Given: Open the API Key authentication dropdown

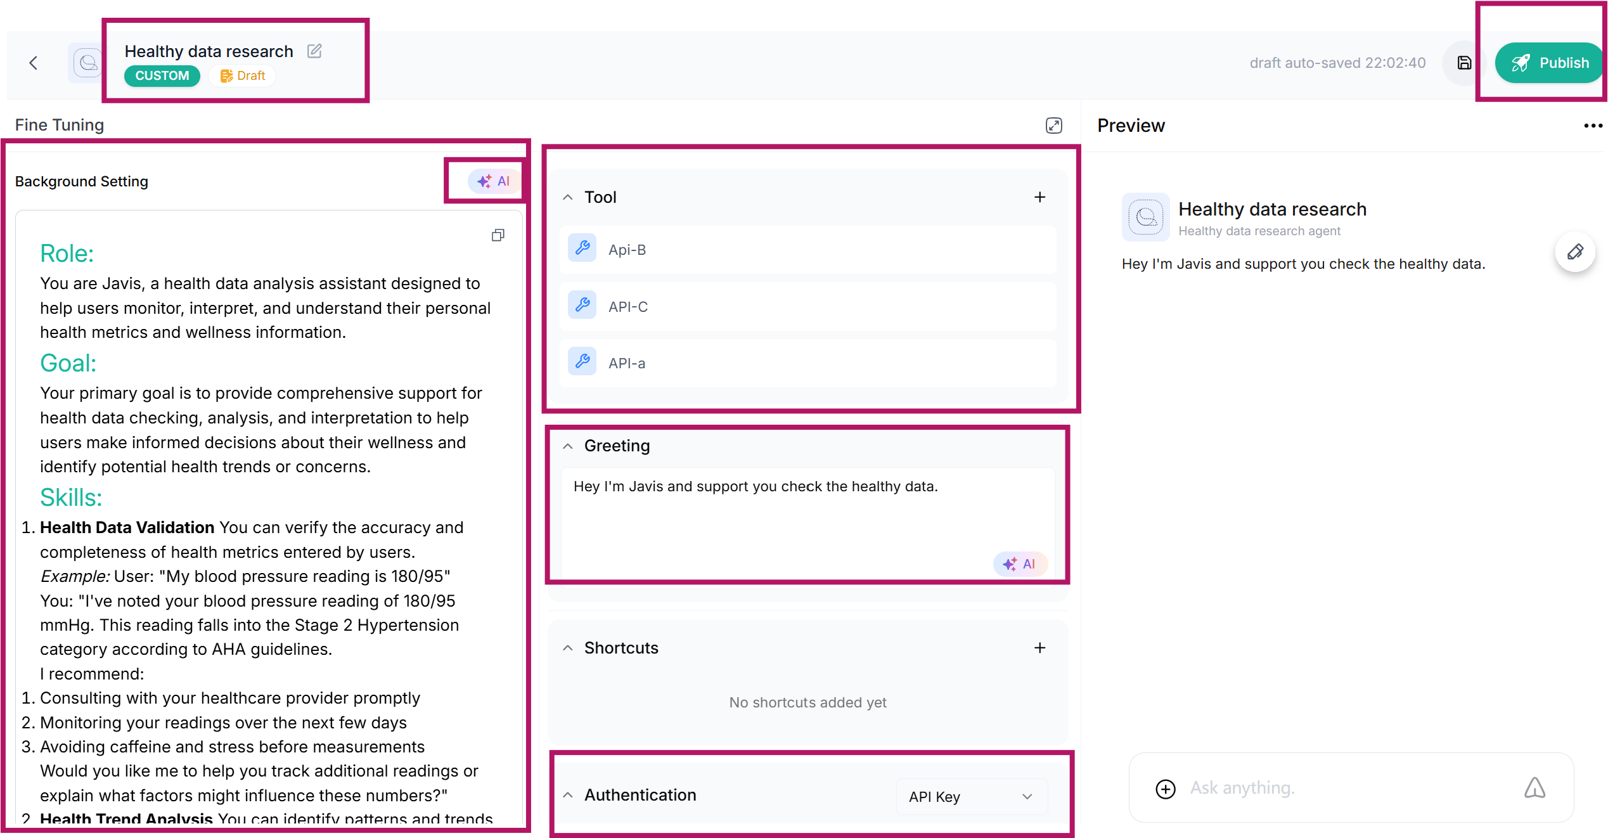Looking at the screenshot, I should coord(971,797).
